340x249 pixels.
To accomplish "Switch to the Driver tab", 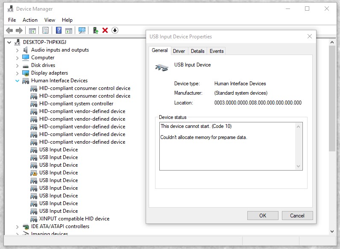I will coord(179,51).
